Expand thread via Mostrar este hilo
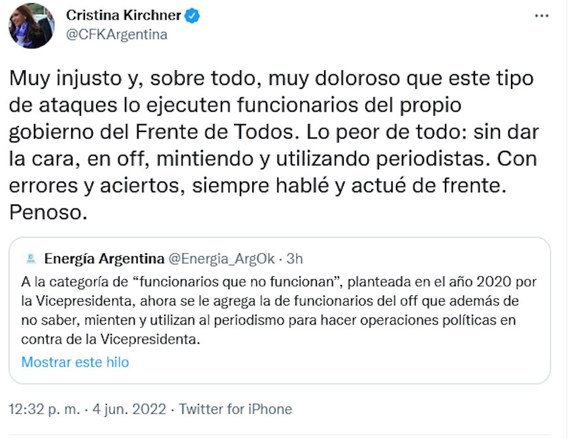This screenshot has height=439, width=575. [x=75, y=362]
